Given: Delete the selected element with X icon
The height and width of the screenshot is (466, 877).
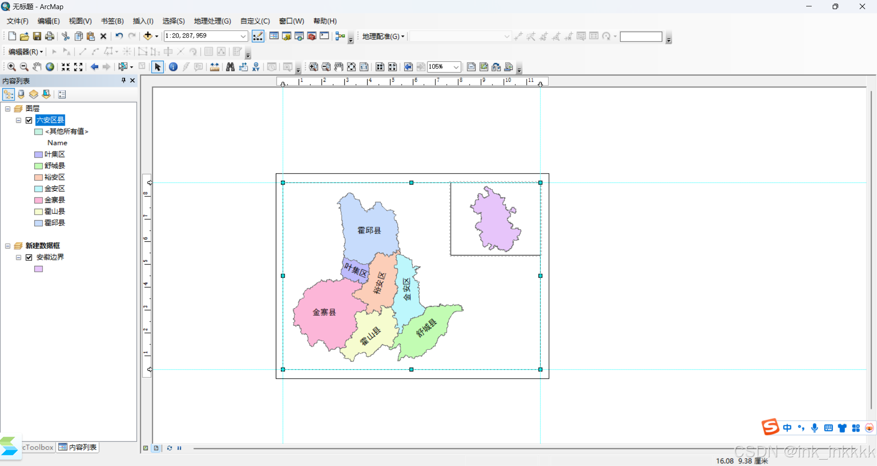Looking at the screenshot, I should [103, 36].
